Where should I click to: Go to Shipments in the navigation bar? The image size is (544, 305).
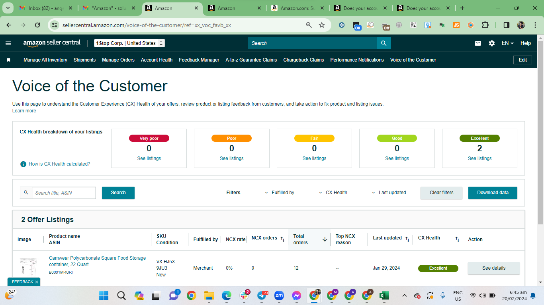coord(84,60)
